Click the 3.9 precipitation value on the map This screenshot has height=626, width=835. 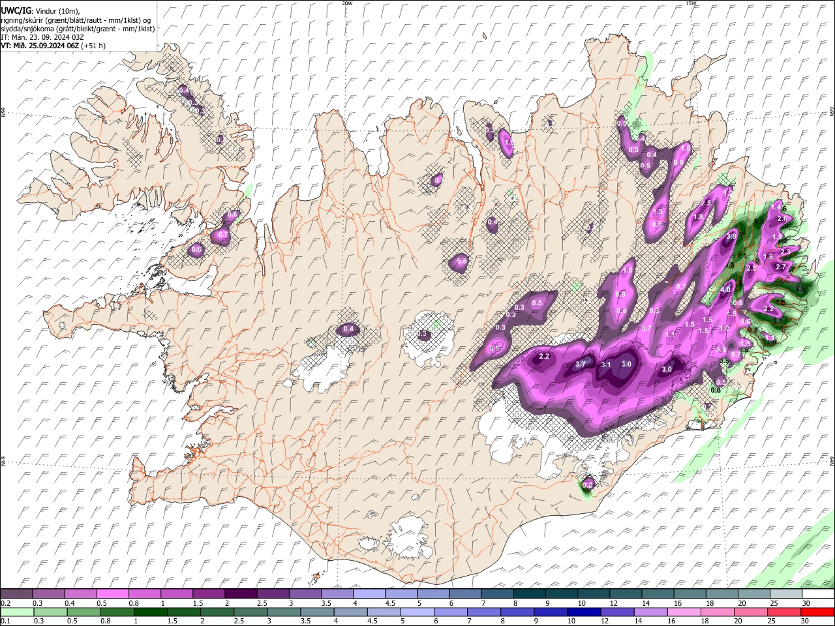[731, 236]
